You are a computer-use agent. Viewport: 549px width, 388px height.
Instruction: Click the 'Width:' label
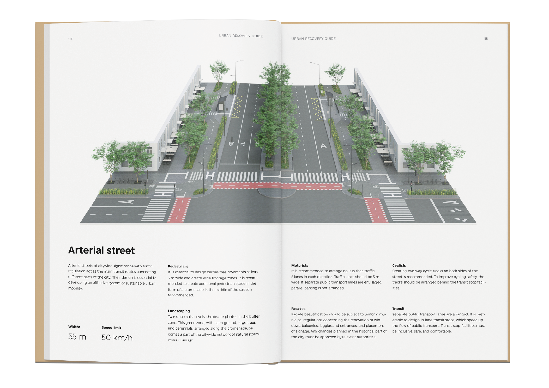[x=74, y=327]
